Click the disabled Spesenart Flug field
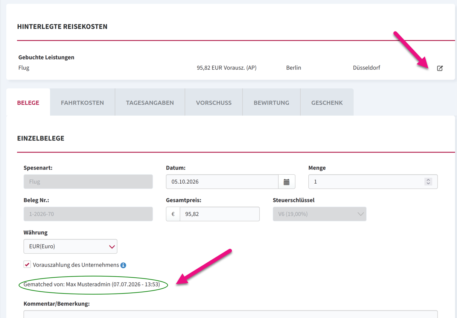This screenshot has height=318, width=457. [x=88, y=182]
